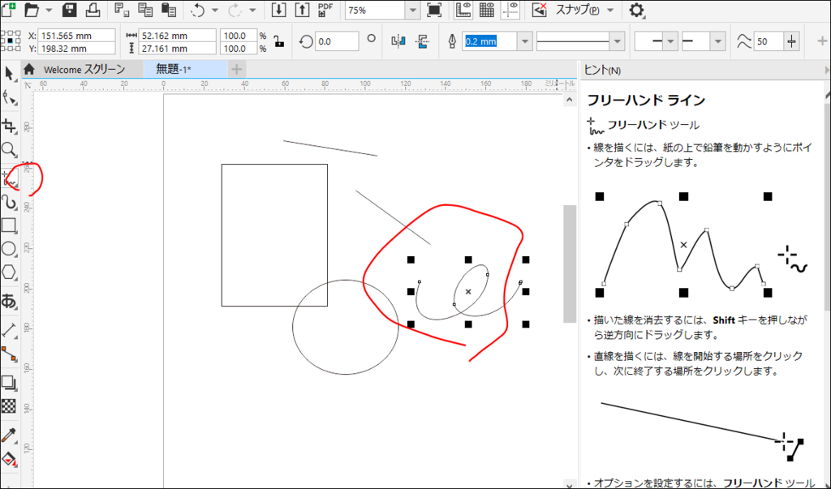Toggle the grid display icon

click(486, 11)
